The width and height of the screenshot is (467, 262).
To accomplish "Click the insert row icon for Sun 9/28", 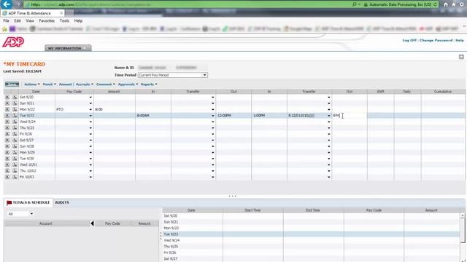I will click(15, 146).
